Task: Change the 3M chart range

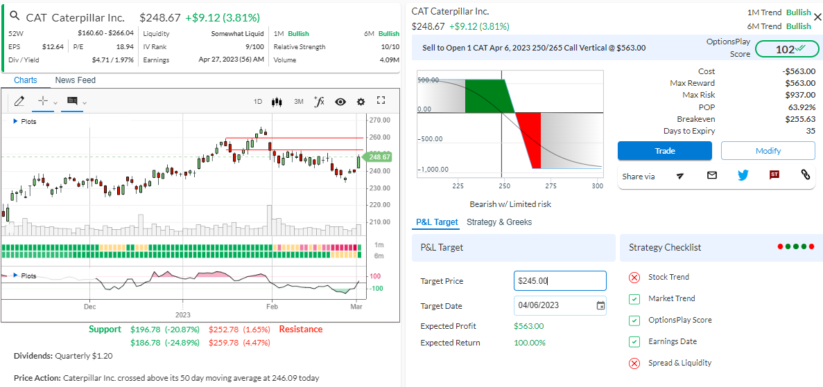Action: click(299, 101)
